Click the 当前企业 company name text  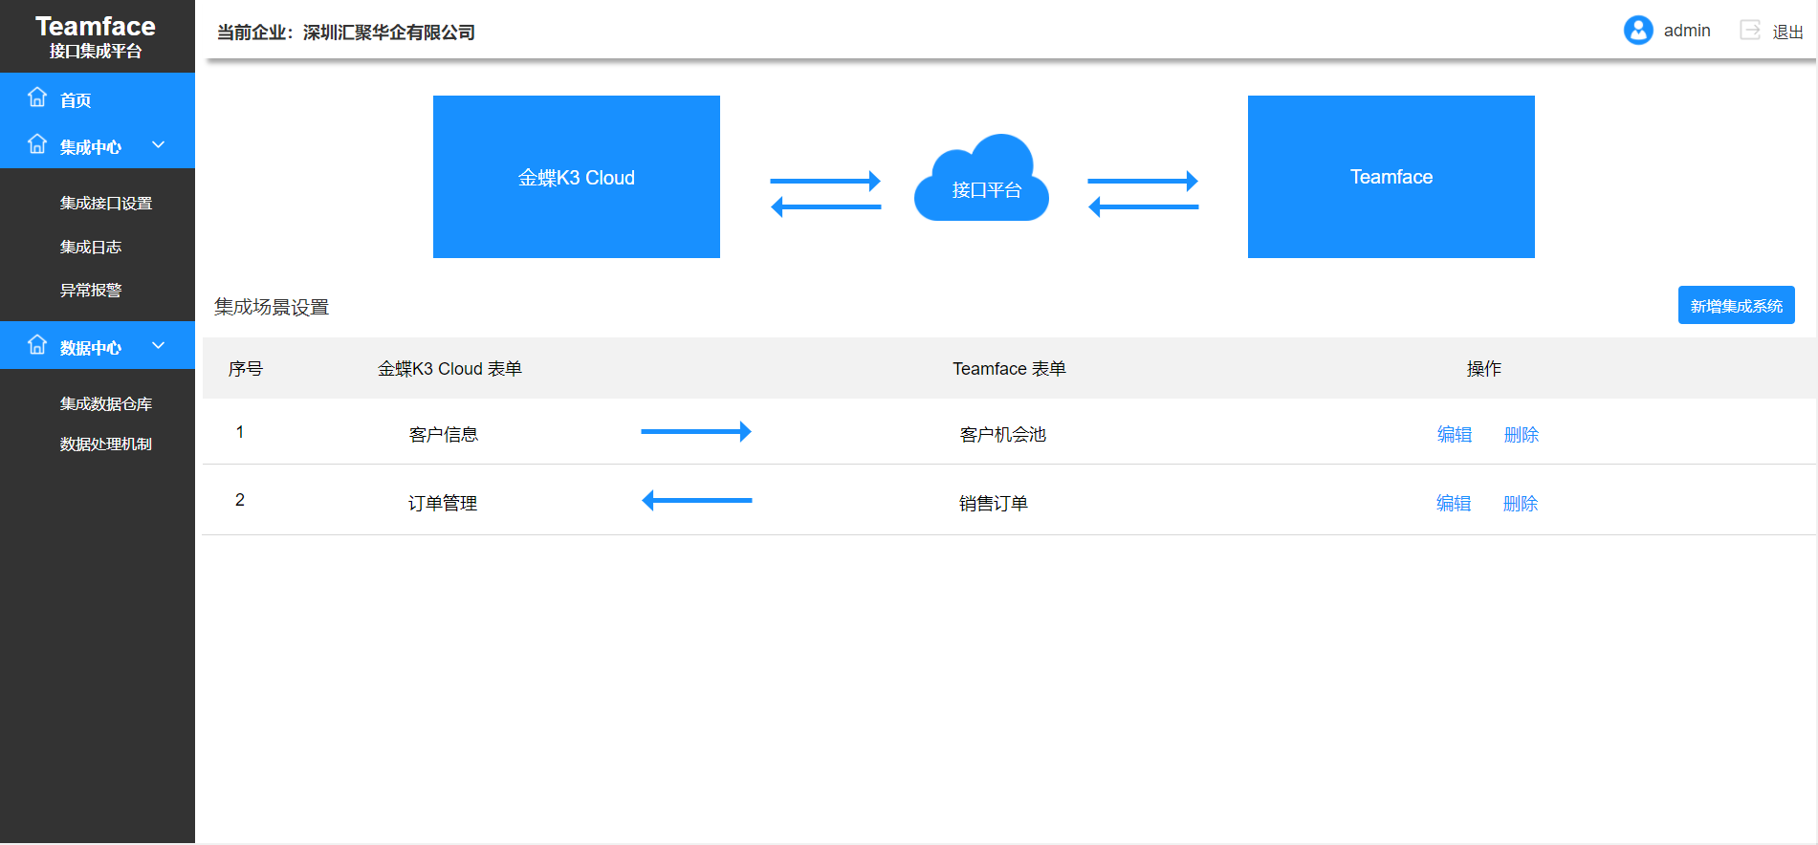[x=346, y=32]
